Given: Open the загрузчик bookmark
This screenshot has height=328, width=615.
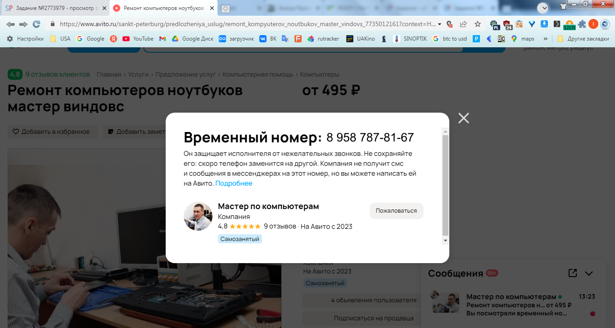Looking at the screenshot, I should click(236, 39).
